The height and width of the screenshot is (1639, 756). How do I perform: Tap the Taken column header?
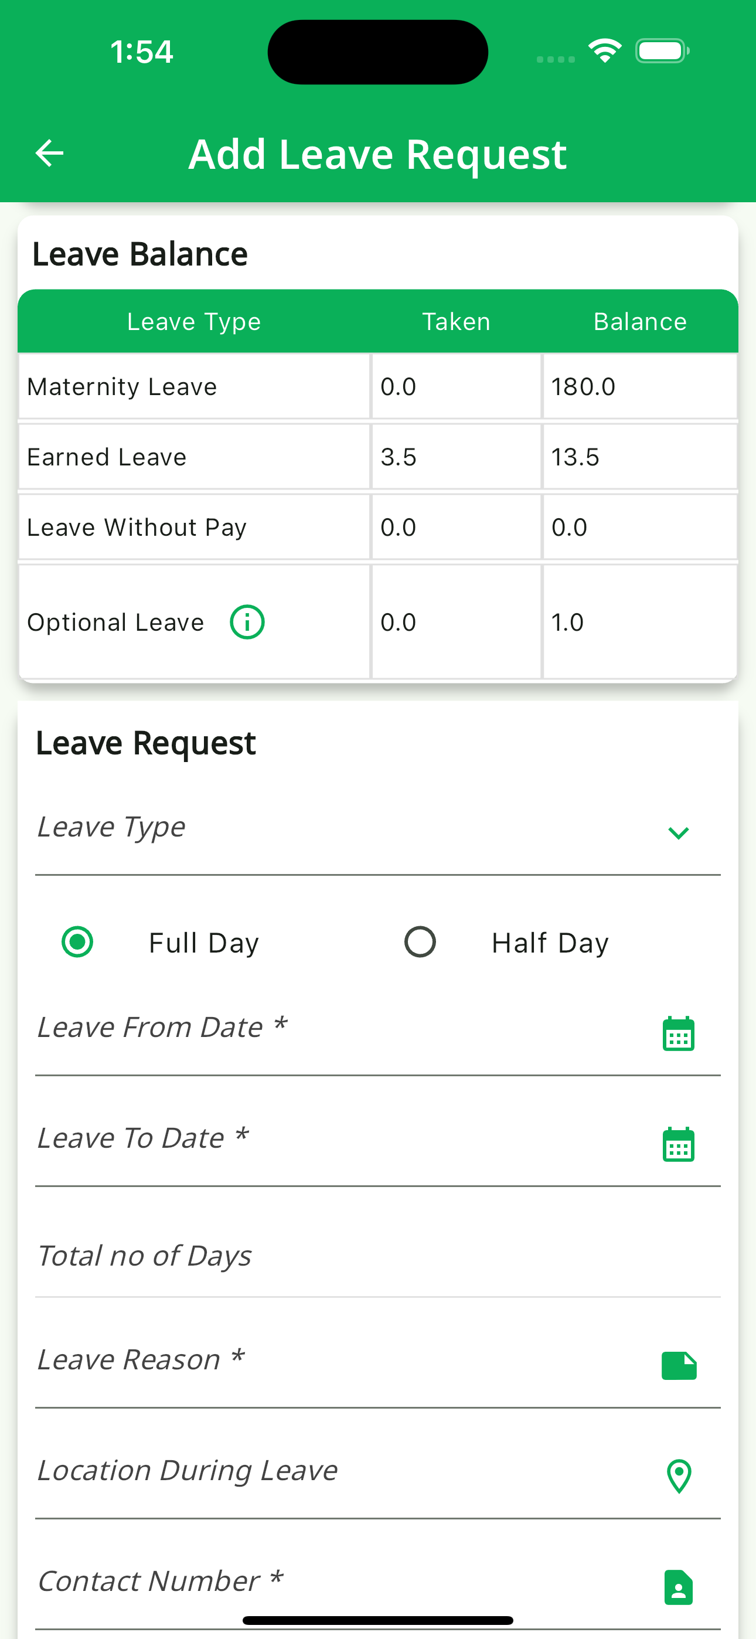tap(457, 321)
